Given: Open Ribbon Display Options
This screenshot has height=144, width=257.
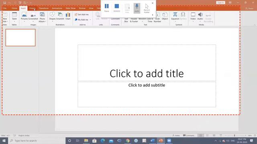Looking at the screenshot, I should click(230, 3).
